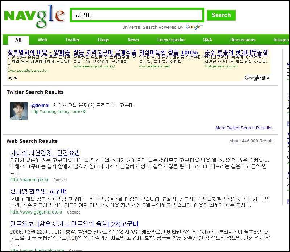Screen dimensions: 290x252
Task: Click the Web Search Results heading
Action: 32,141
